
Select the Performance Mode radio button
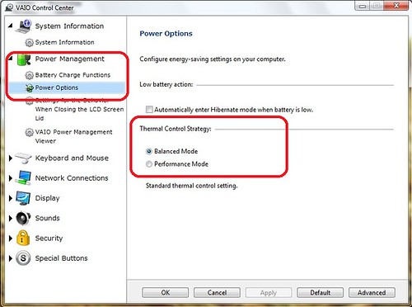[x=149, y=164]
